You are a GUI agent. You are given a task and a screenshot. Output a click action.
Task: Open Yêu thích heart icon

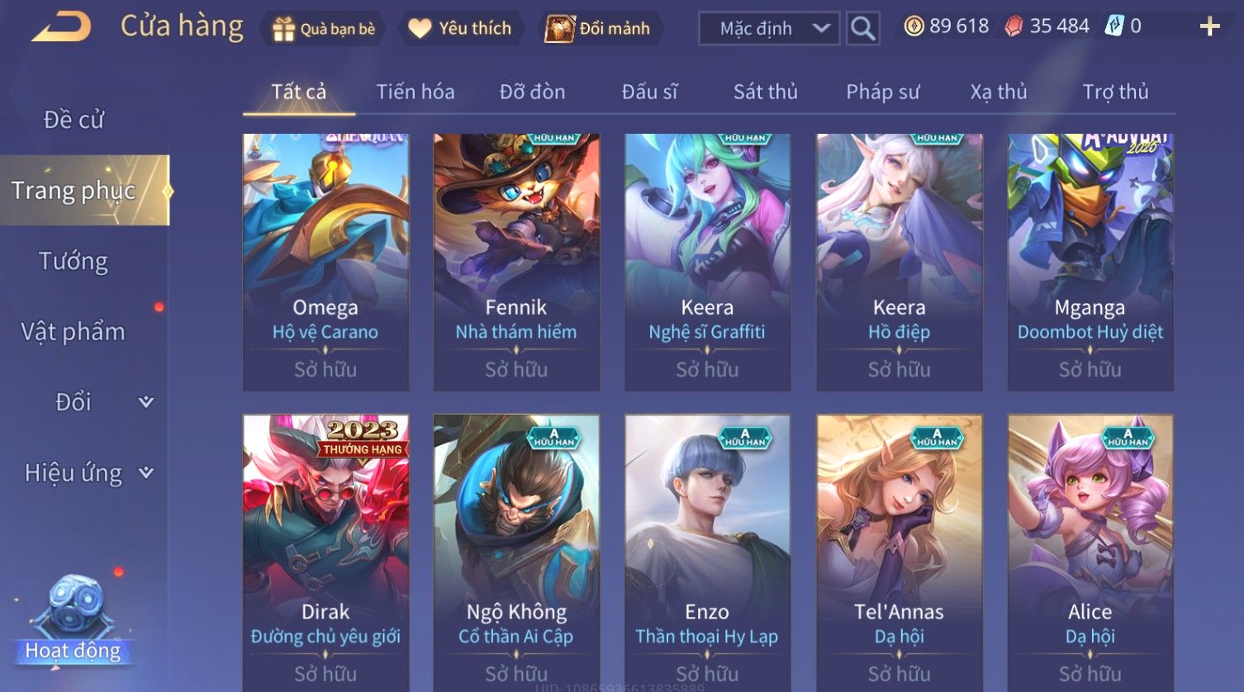point(420,29)
